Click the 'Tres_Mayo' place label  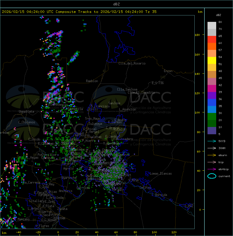click(x=92, y=119)
